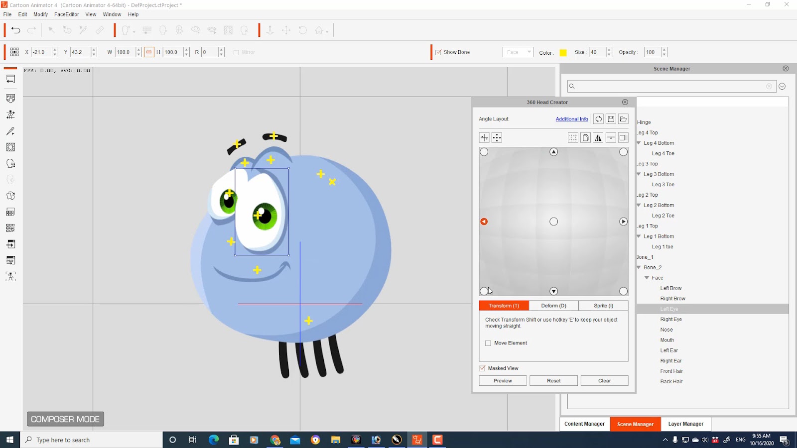Open the Additional Info link
The width and height of the screenshot is (797, 448).
coord(571,119)
